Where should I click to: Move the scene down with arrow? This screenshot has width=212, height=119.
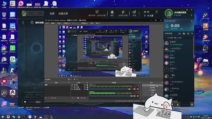click(55, 98)
